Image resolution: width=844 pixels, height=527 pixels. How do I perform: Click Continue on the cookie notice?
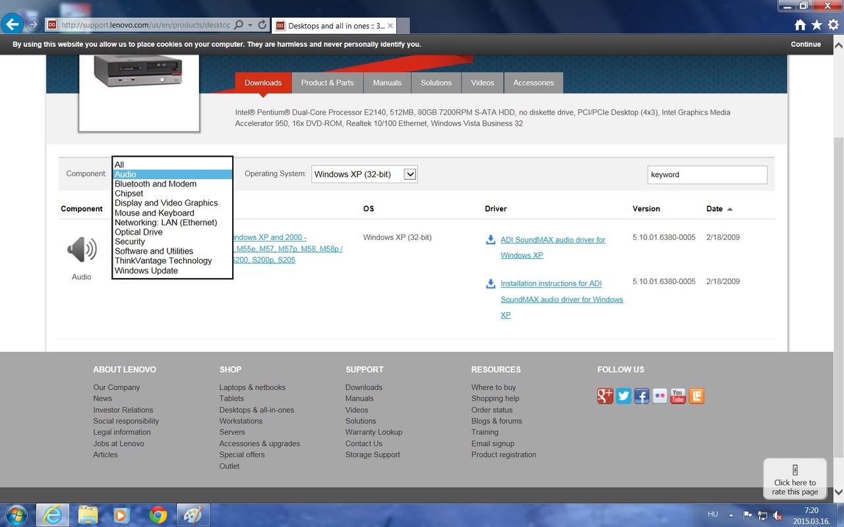(806, 44)
